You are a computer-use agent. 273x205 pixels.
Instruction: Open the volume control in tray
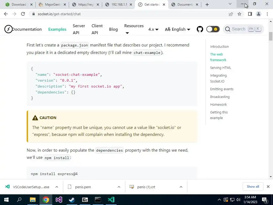click(238, 200)
